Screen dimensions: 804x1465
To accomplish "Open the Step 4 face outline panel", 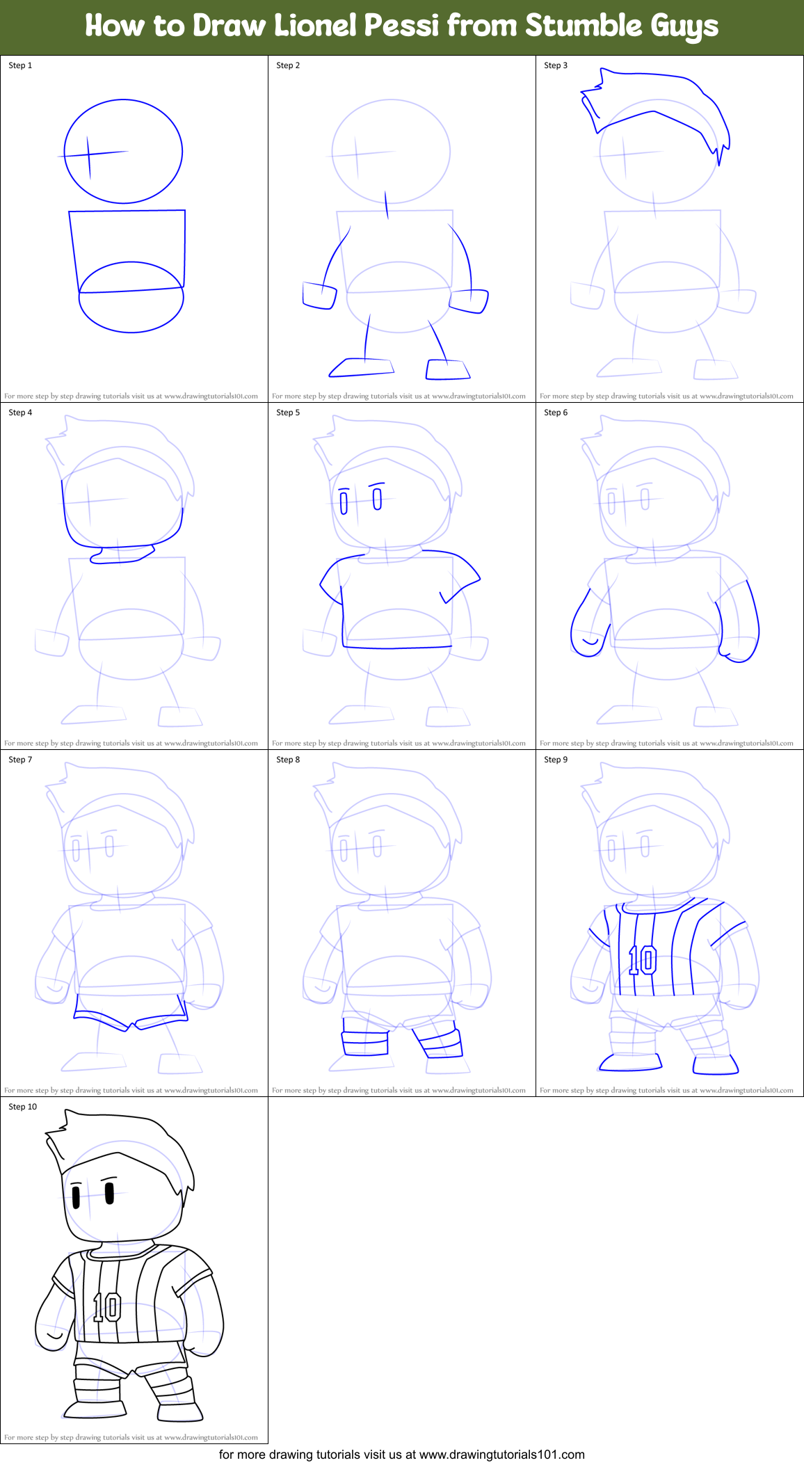I will [x=134, y=576].
